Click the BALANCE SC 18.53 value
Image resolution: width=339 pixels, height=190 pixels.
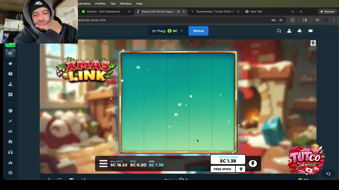pyautogui.click(x=119, y=164)
